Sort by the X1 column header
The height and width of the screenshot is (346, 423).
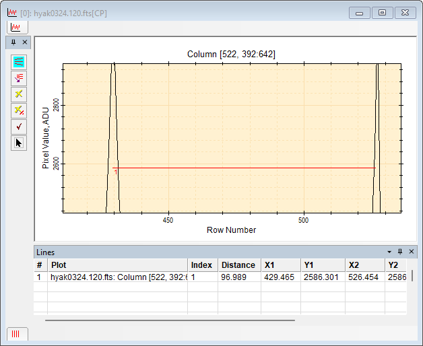coord(282,265)
